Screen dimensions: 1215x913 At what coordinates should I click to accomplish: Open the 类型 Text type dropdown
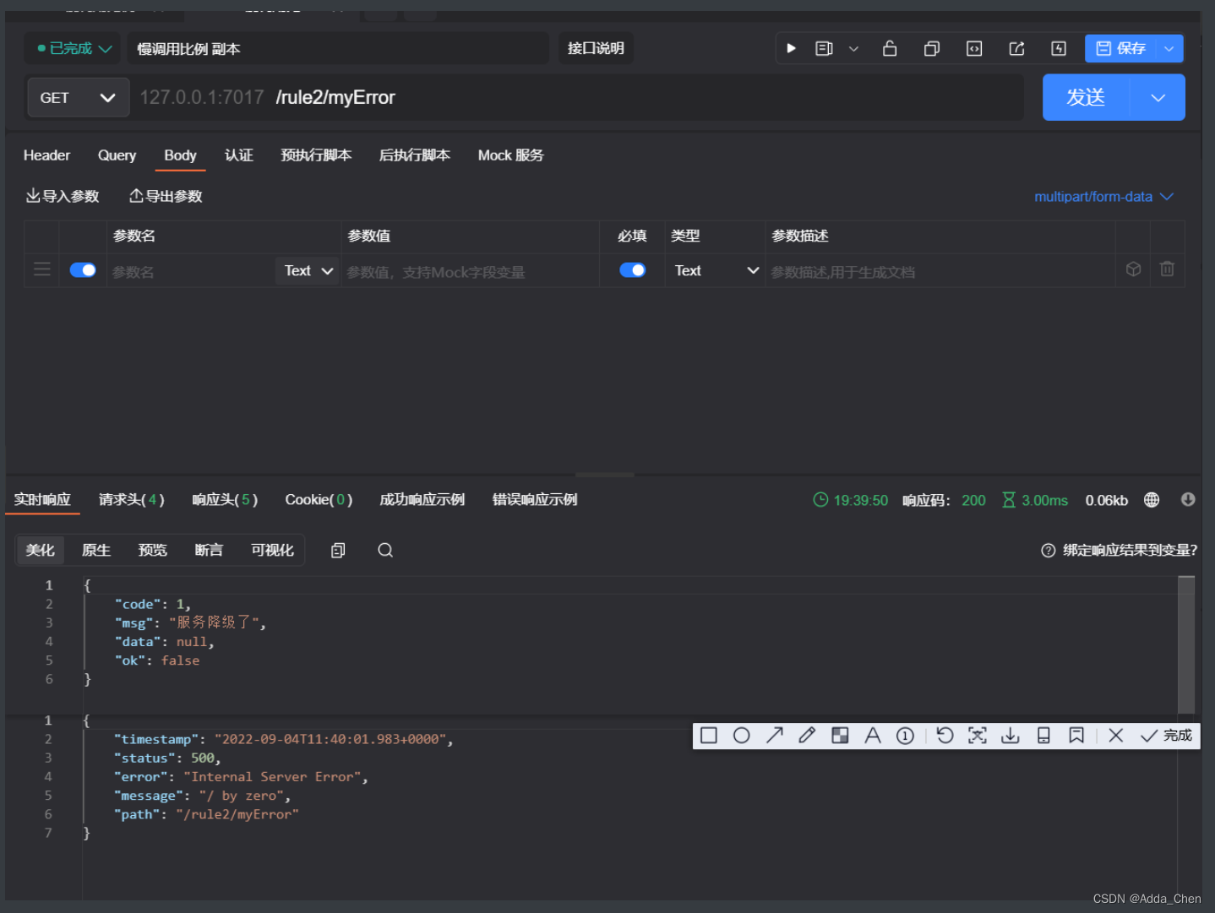716,270
